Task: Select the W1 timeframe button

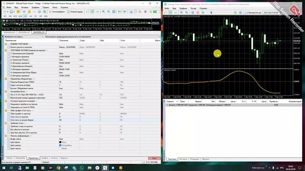Action: pyautogui.click(x=41, y=16)
